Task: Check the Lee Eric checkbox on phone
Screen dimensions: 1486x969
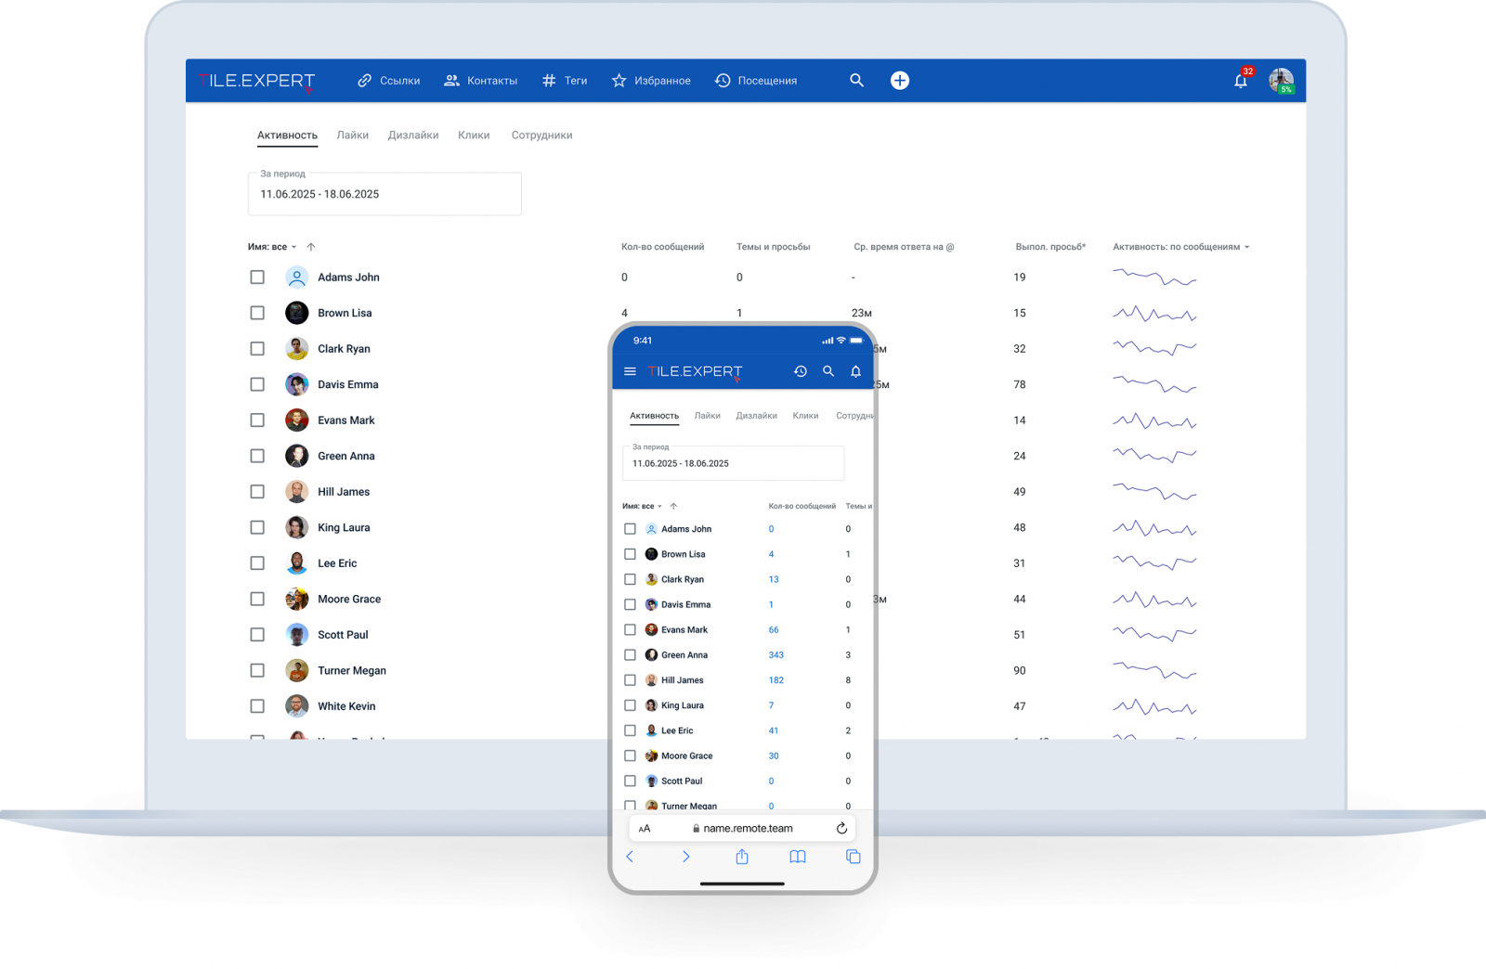Action: pos(630,730)
